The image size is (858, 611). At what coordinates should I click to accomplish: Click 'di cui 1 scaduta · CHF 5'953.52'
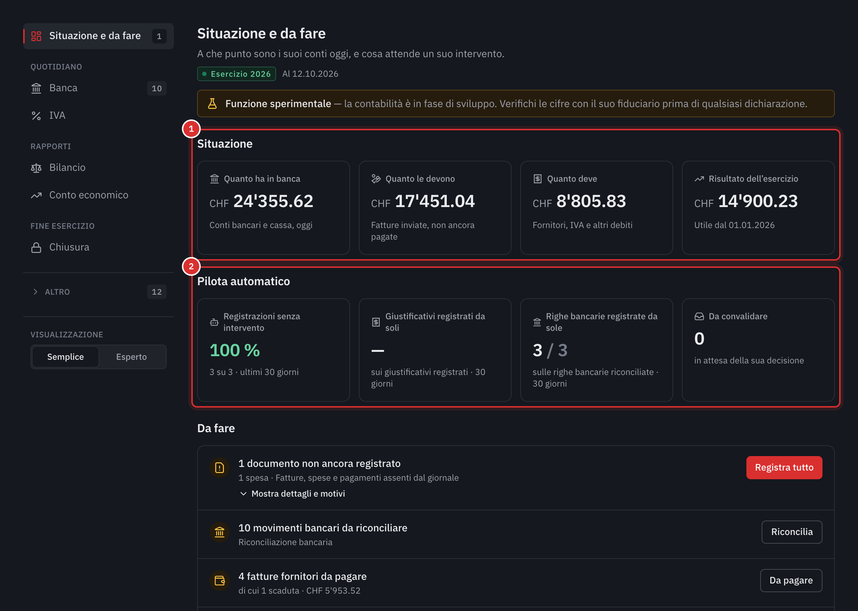[299, 591]
